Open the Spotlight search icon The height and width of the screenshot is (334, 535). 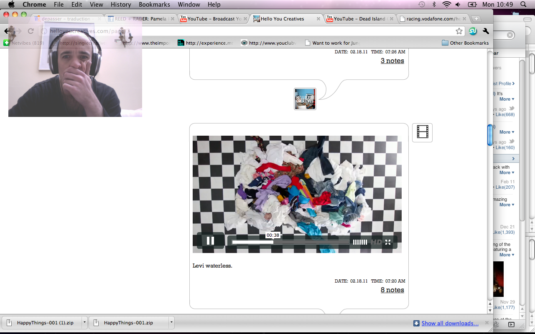coord(523,5)
